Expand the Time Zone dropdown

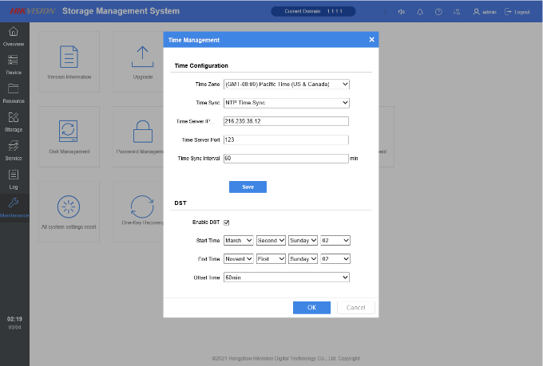point(286,84)
